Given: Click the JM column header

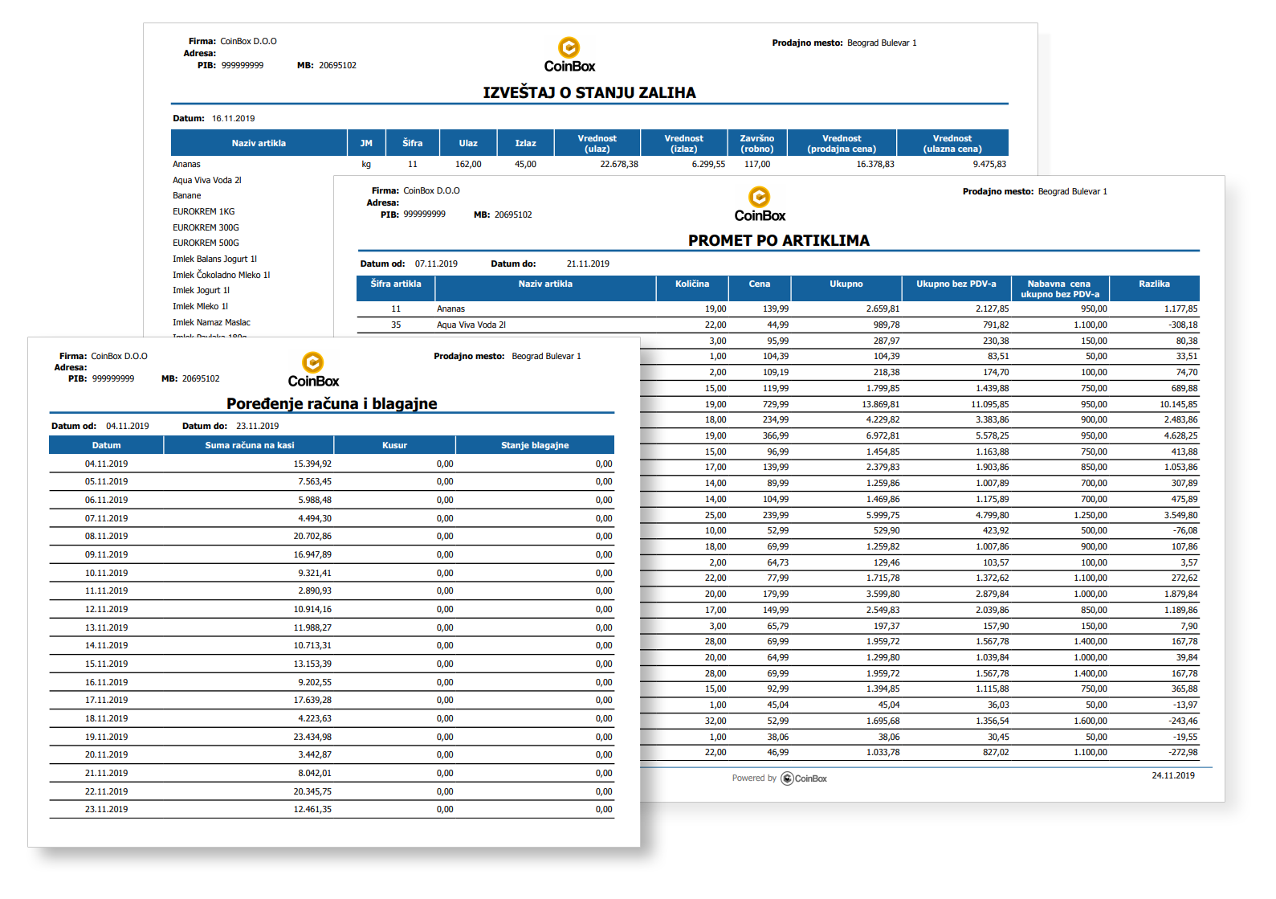Looking at the screenshot, I should (x=366, y=143).
